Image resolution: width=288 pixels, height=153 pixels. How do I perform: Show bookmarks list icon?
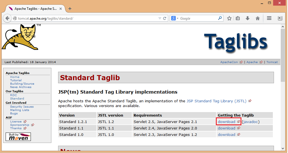click(238, 18)
